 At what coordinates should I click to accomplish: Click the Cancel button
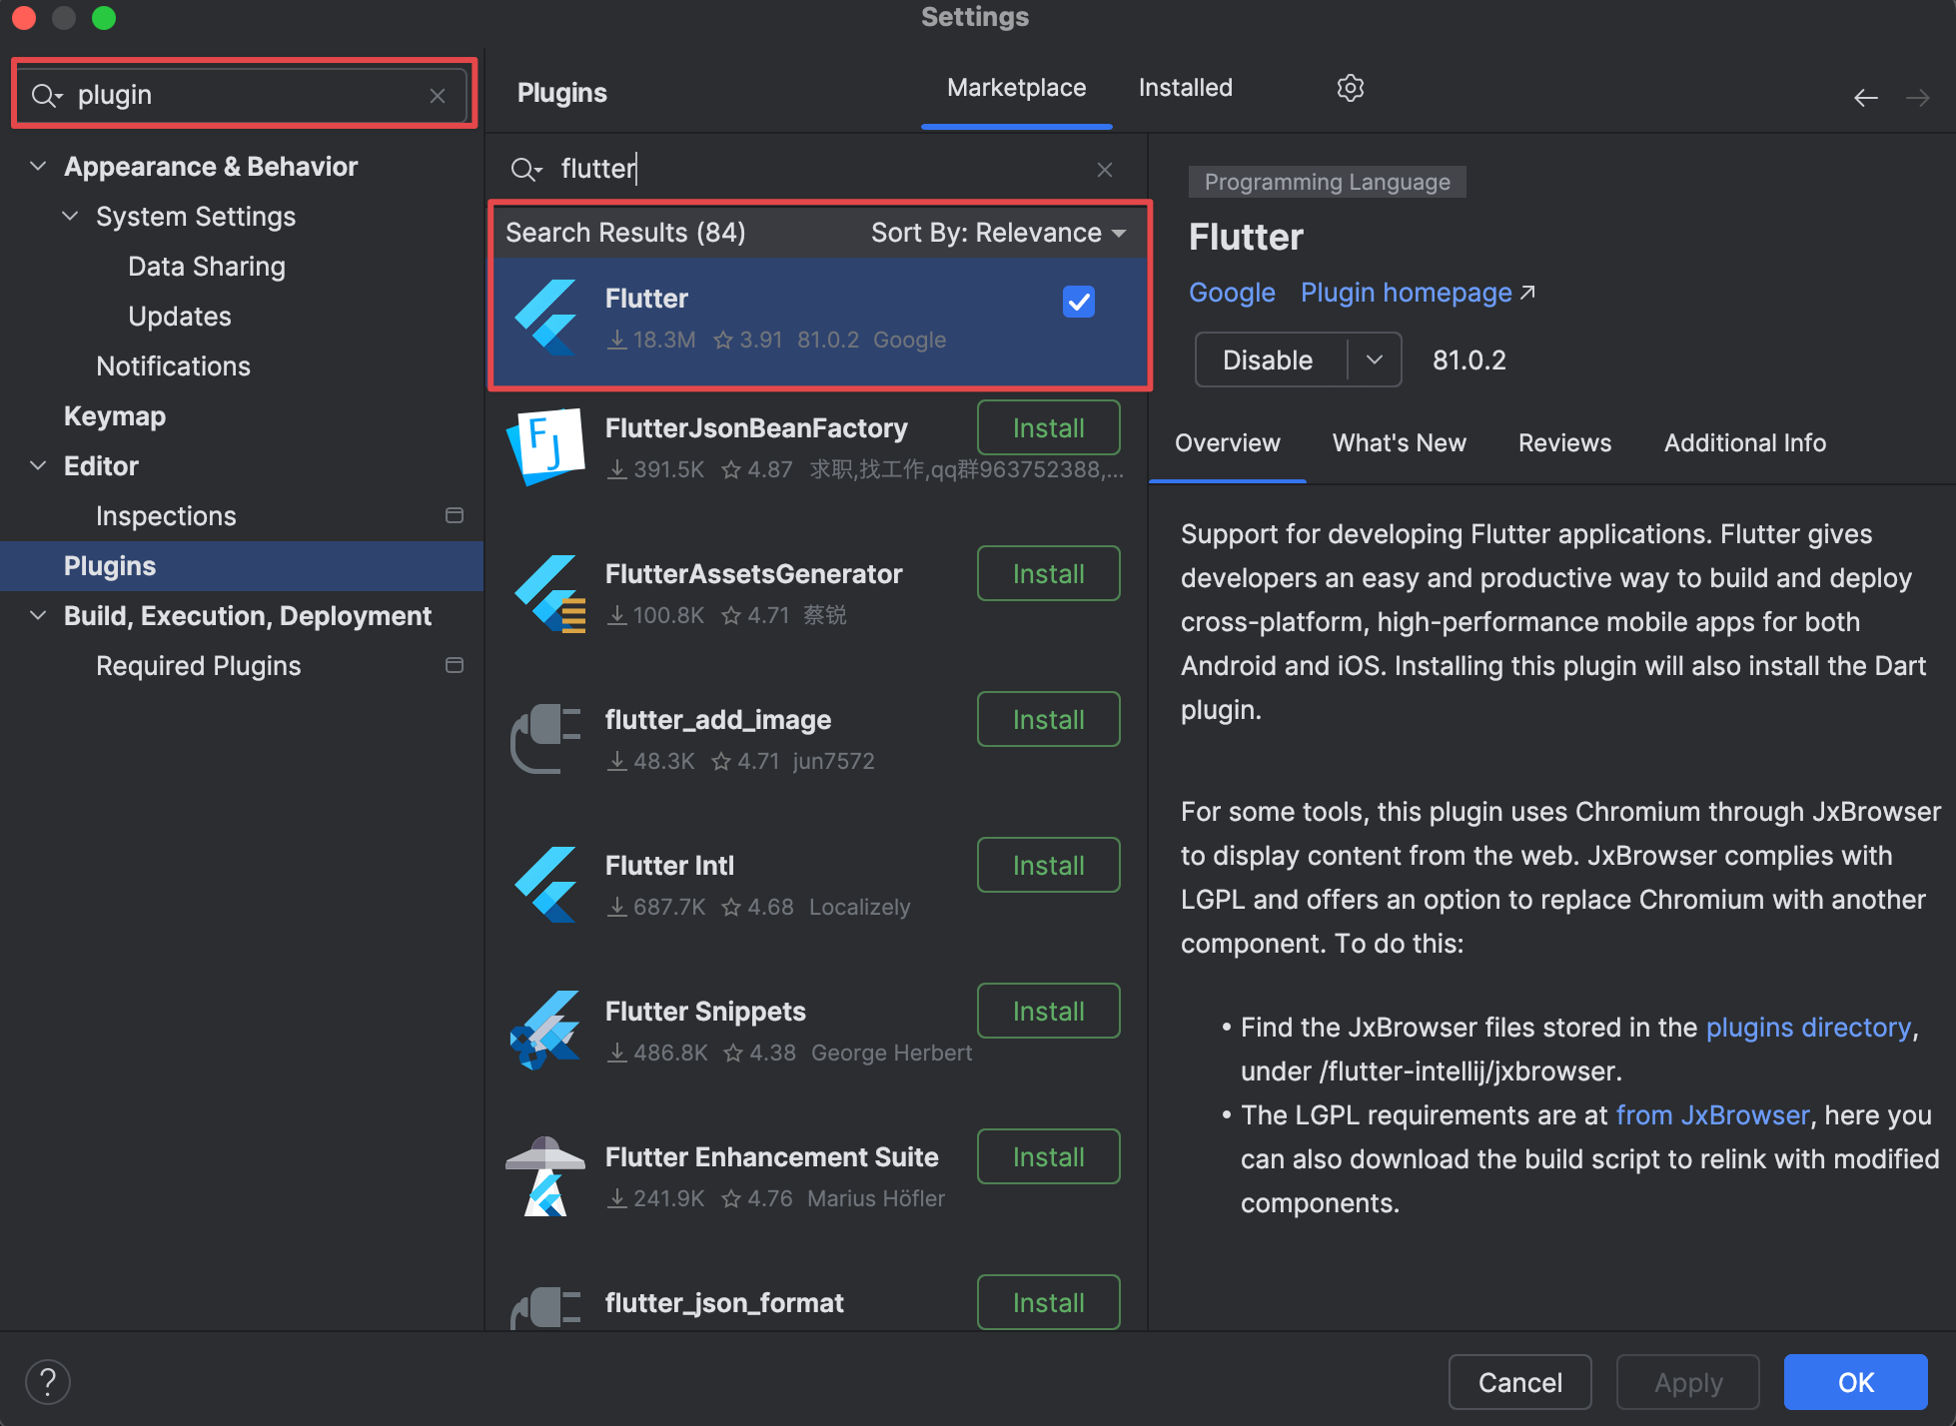[x=1519, y=1382]
